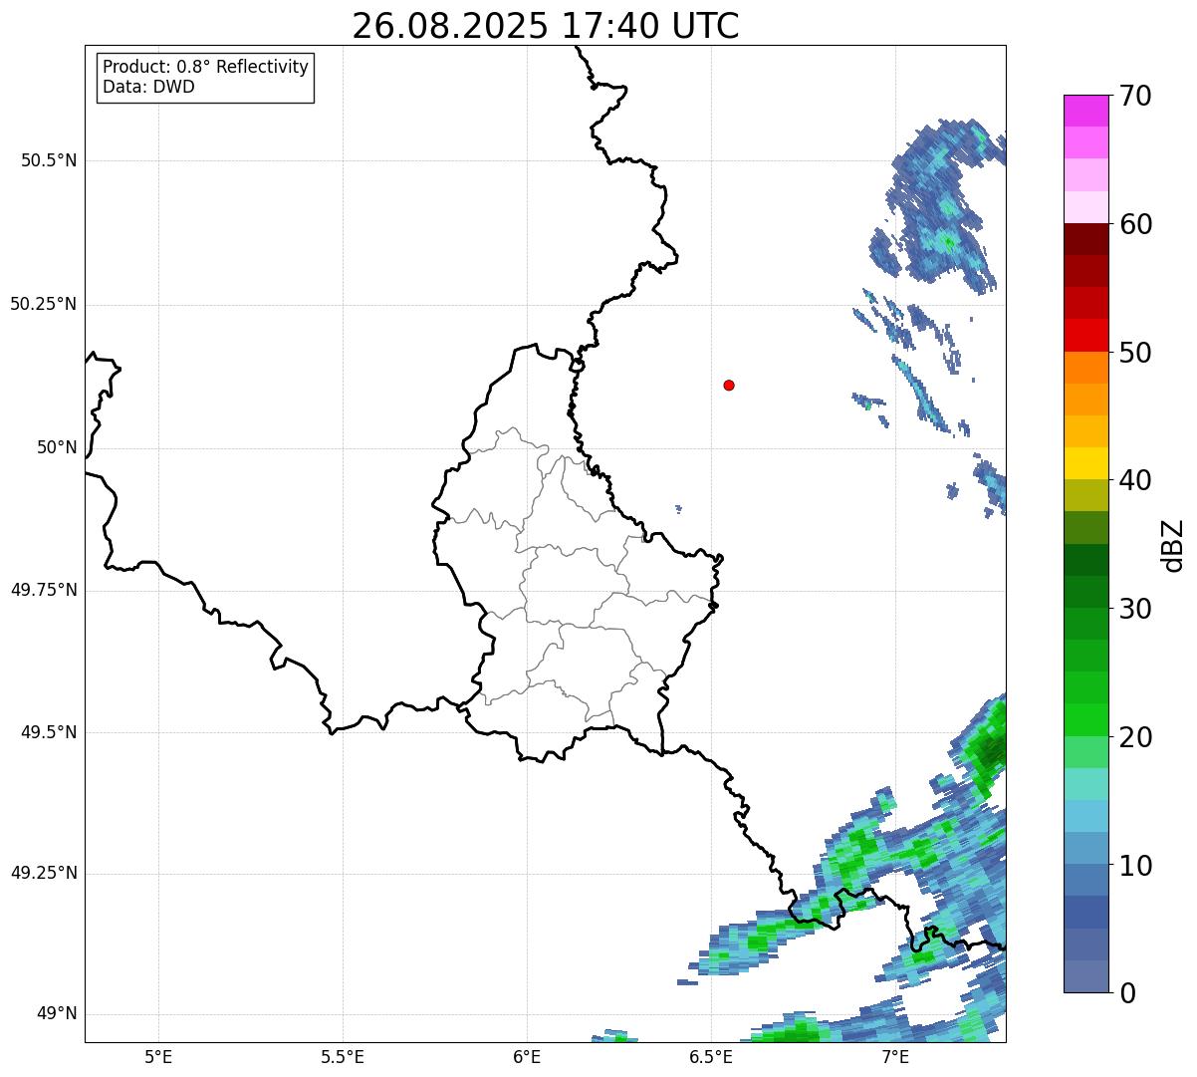Click the 30 colorbar tick label
1197x1077 pixels.
tap(1135, 609)
